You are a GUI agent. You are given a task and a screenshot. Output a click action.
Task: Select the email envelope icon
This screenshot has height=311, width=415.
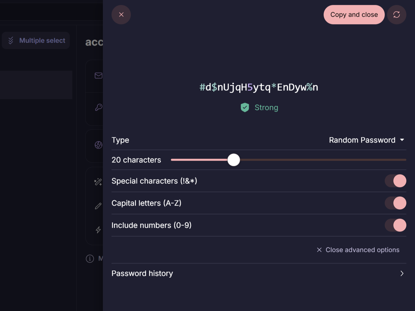click(98, 75)
